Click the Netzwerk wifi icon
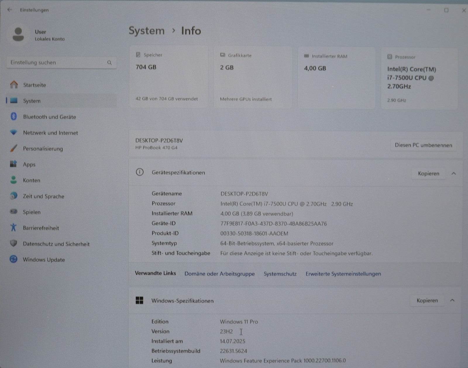Screen dimensions: 468x368 (13, 132)
